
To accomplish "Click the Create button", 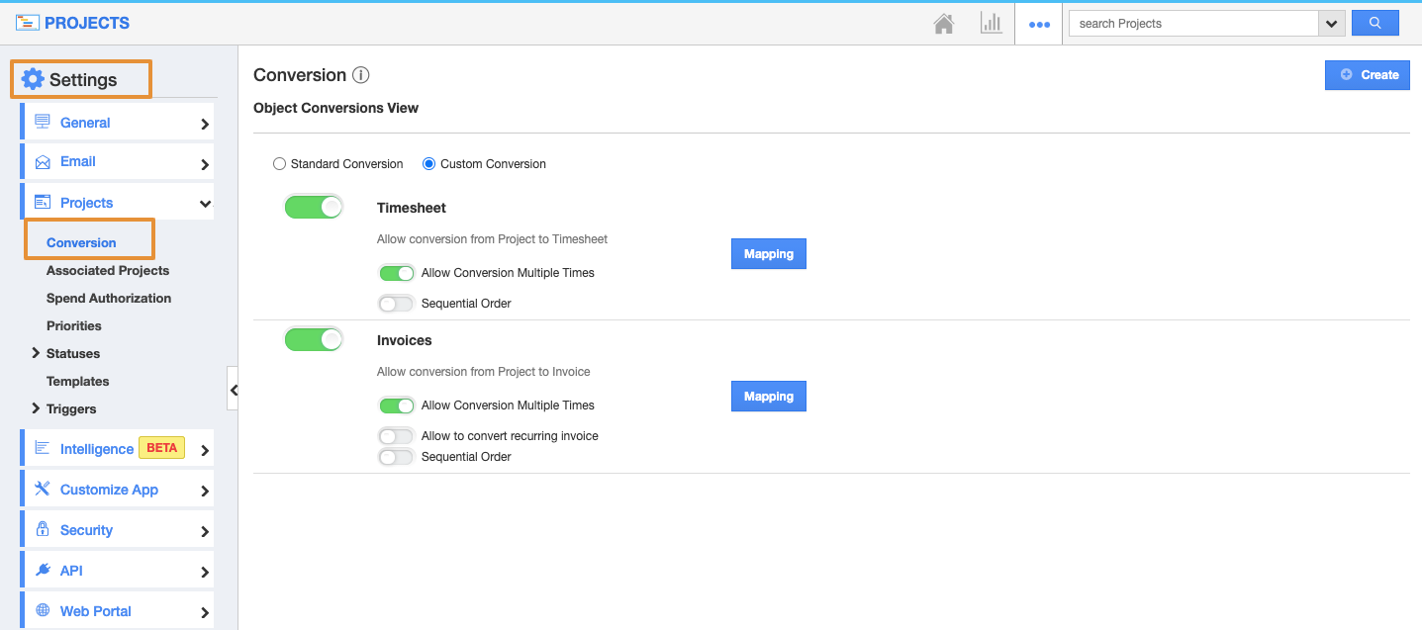I will tap(1367, 75).
